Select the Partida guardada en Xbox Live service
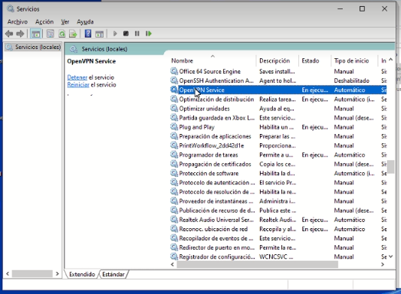Image resolution: width=401 pixels, height=294 pixels. coord(278,118)
